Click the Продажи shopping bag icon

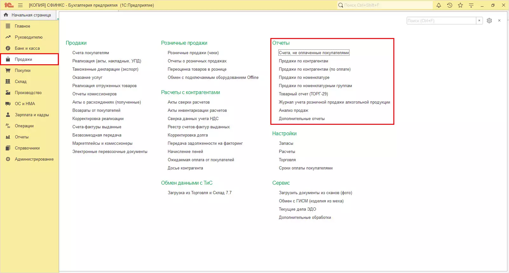[8, 59]
